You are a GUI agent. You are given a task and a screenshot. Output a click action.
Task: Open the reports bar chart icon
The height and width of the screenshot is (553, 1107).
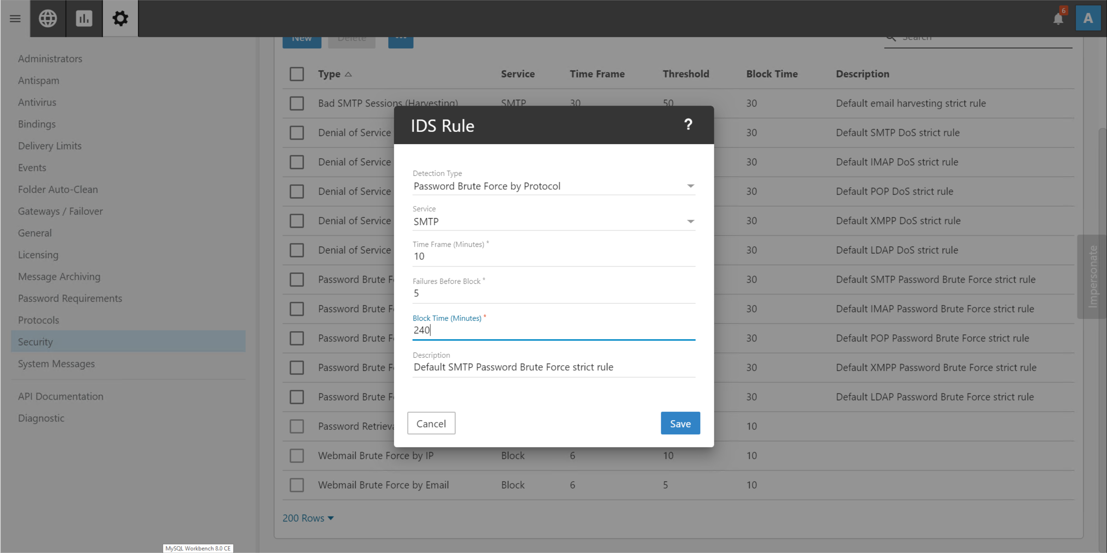click(x=84, y=18)
